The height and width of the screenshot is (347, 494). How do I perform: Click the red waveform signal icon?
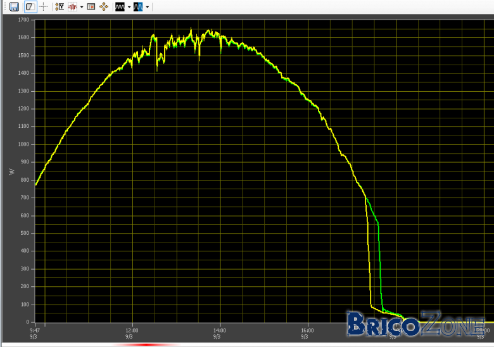[72, 6]
